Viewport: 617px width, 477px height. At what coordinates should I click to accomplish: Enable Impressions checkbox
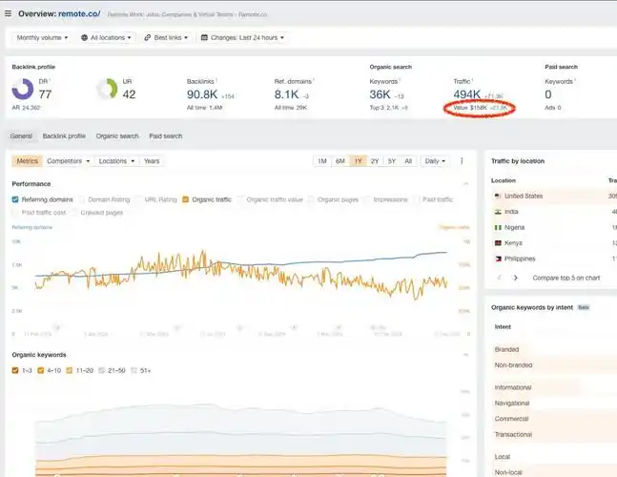(367, 199)
